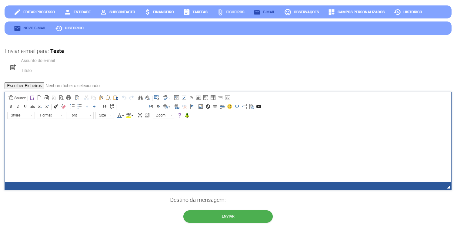Click the Insert Image icon
This screenshot has height=233, width=457.
(x=201, y=107)
